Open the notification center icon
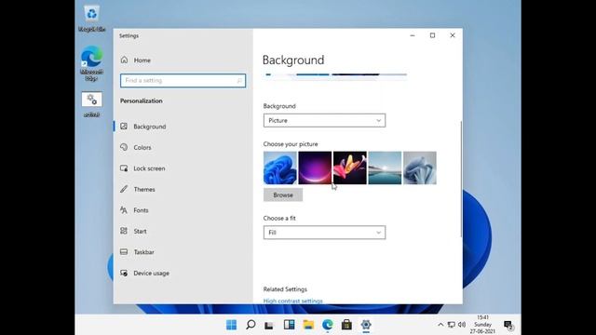This screenshot has width=596, height=335. [x=508, y=325]
